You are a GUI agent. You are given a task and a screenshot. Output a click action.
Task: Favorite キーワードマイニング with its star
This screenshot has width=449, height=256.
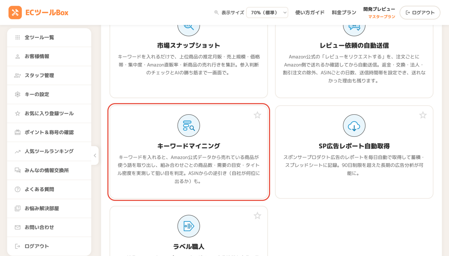(257, 115)
